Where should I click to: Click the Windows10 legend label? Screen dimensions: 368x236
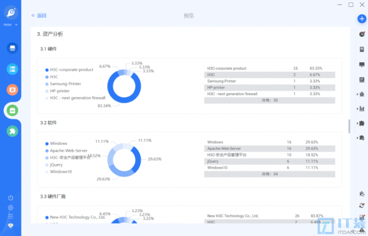pos(61,171)
